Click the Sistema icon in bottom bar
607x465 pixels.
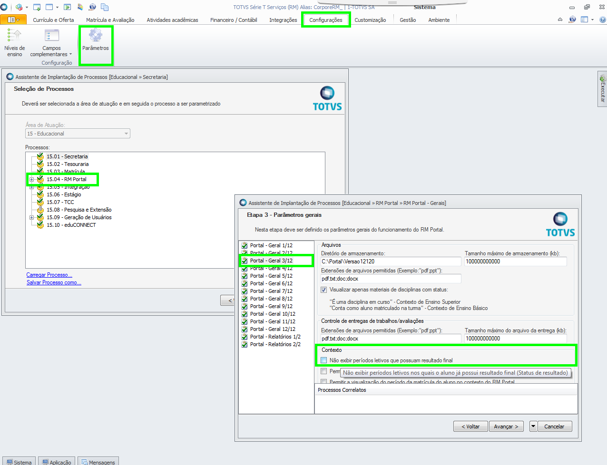(x=10, y=462)
